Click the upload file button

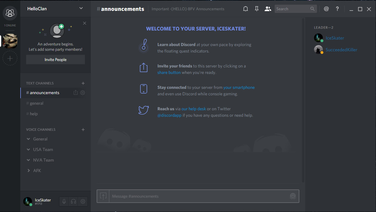pos(103,196)
